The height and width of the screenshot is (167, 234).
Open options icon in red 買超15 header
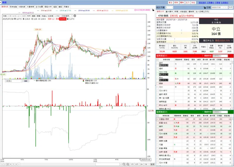[x=229, y=56]
